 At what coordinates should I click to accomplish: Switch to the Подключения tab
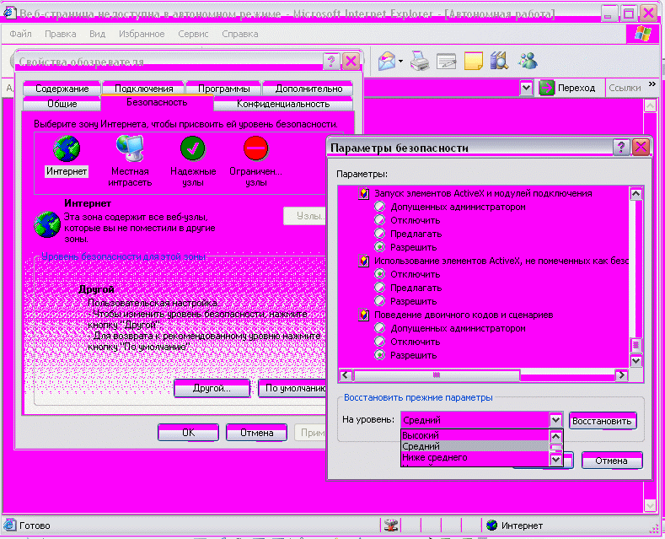(x=144, y=89)
